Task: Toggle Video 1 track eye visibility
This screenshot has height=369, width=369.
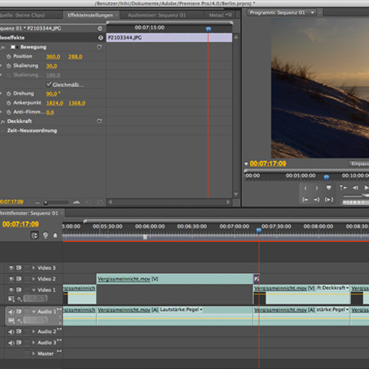Action: pos(11,289)
